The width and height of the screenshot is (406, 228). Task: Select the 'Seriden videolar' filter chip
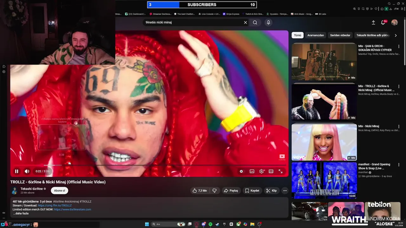click(x=340, y=35)
